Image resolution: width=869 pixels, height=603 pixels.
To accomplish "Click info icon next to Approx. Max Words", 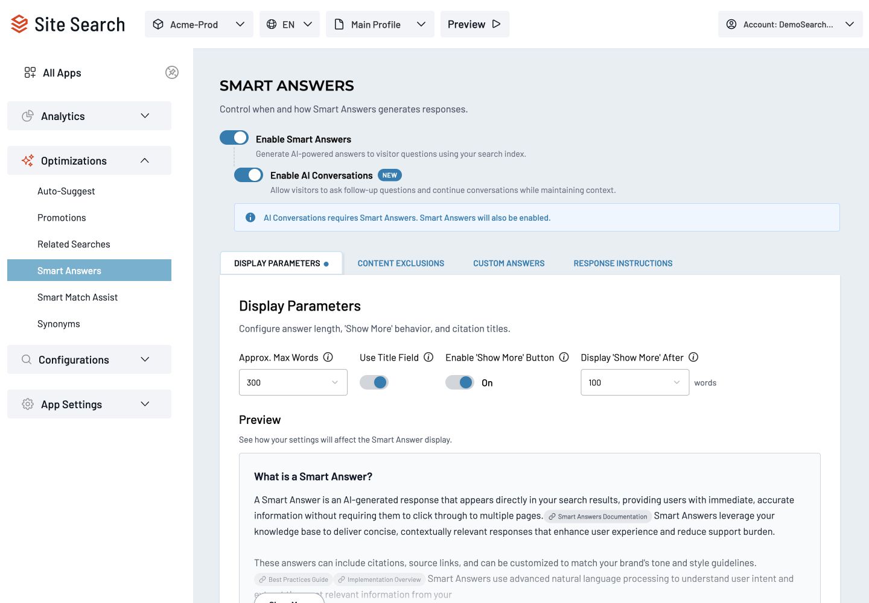I will (328, 357).
